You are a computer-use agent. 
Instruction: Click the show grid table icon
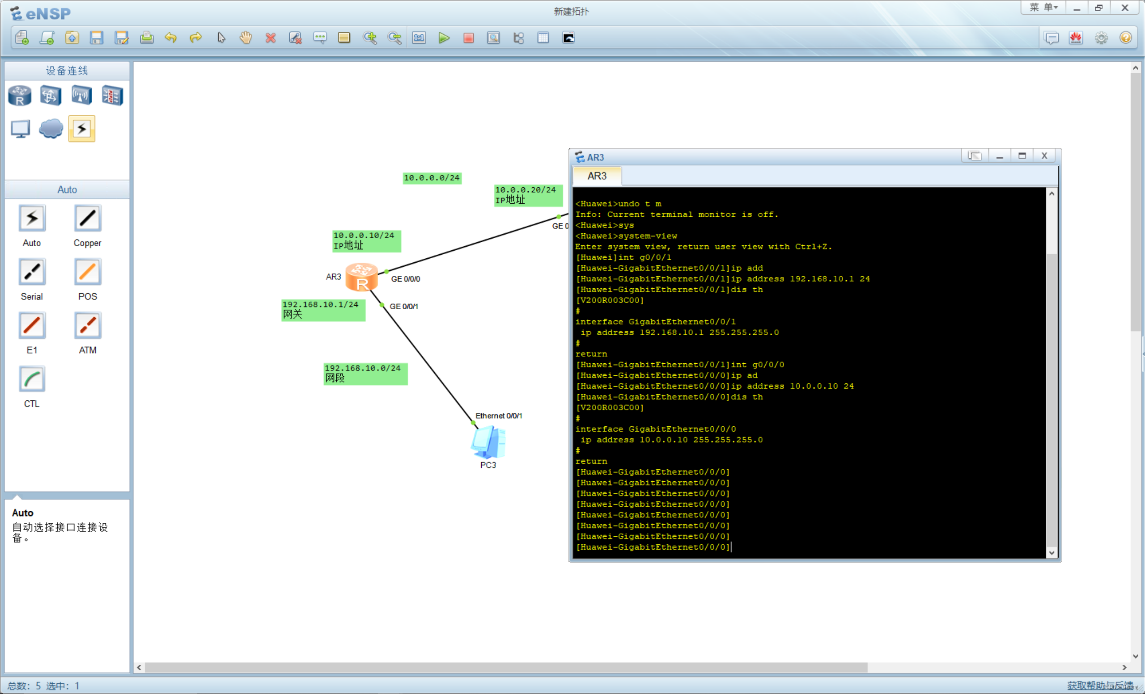543,38
